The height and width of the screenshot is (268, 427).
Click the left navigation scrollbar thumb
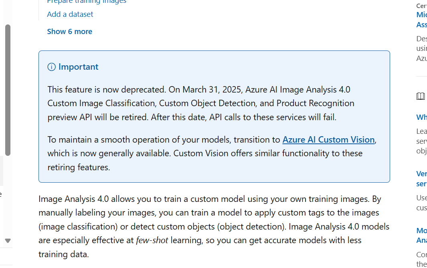coord(8,90)
